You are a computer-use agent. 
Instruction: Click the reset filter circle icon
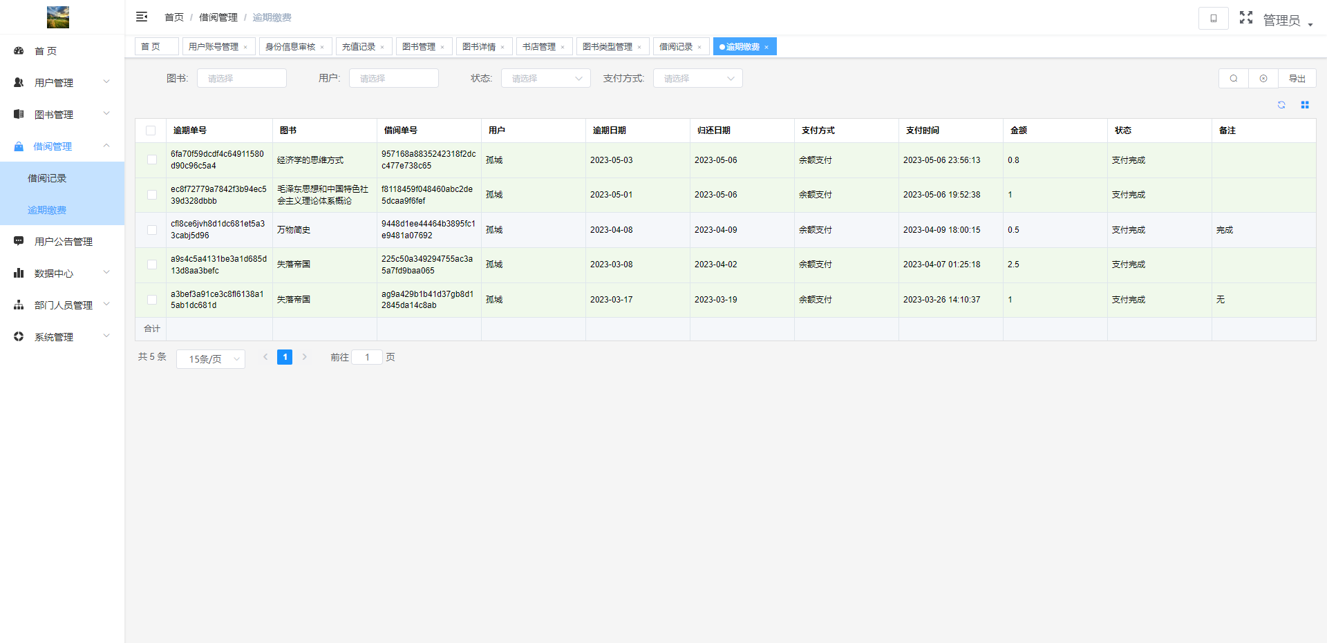click(1263, 79)
